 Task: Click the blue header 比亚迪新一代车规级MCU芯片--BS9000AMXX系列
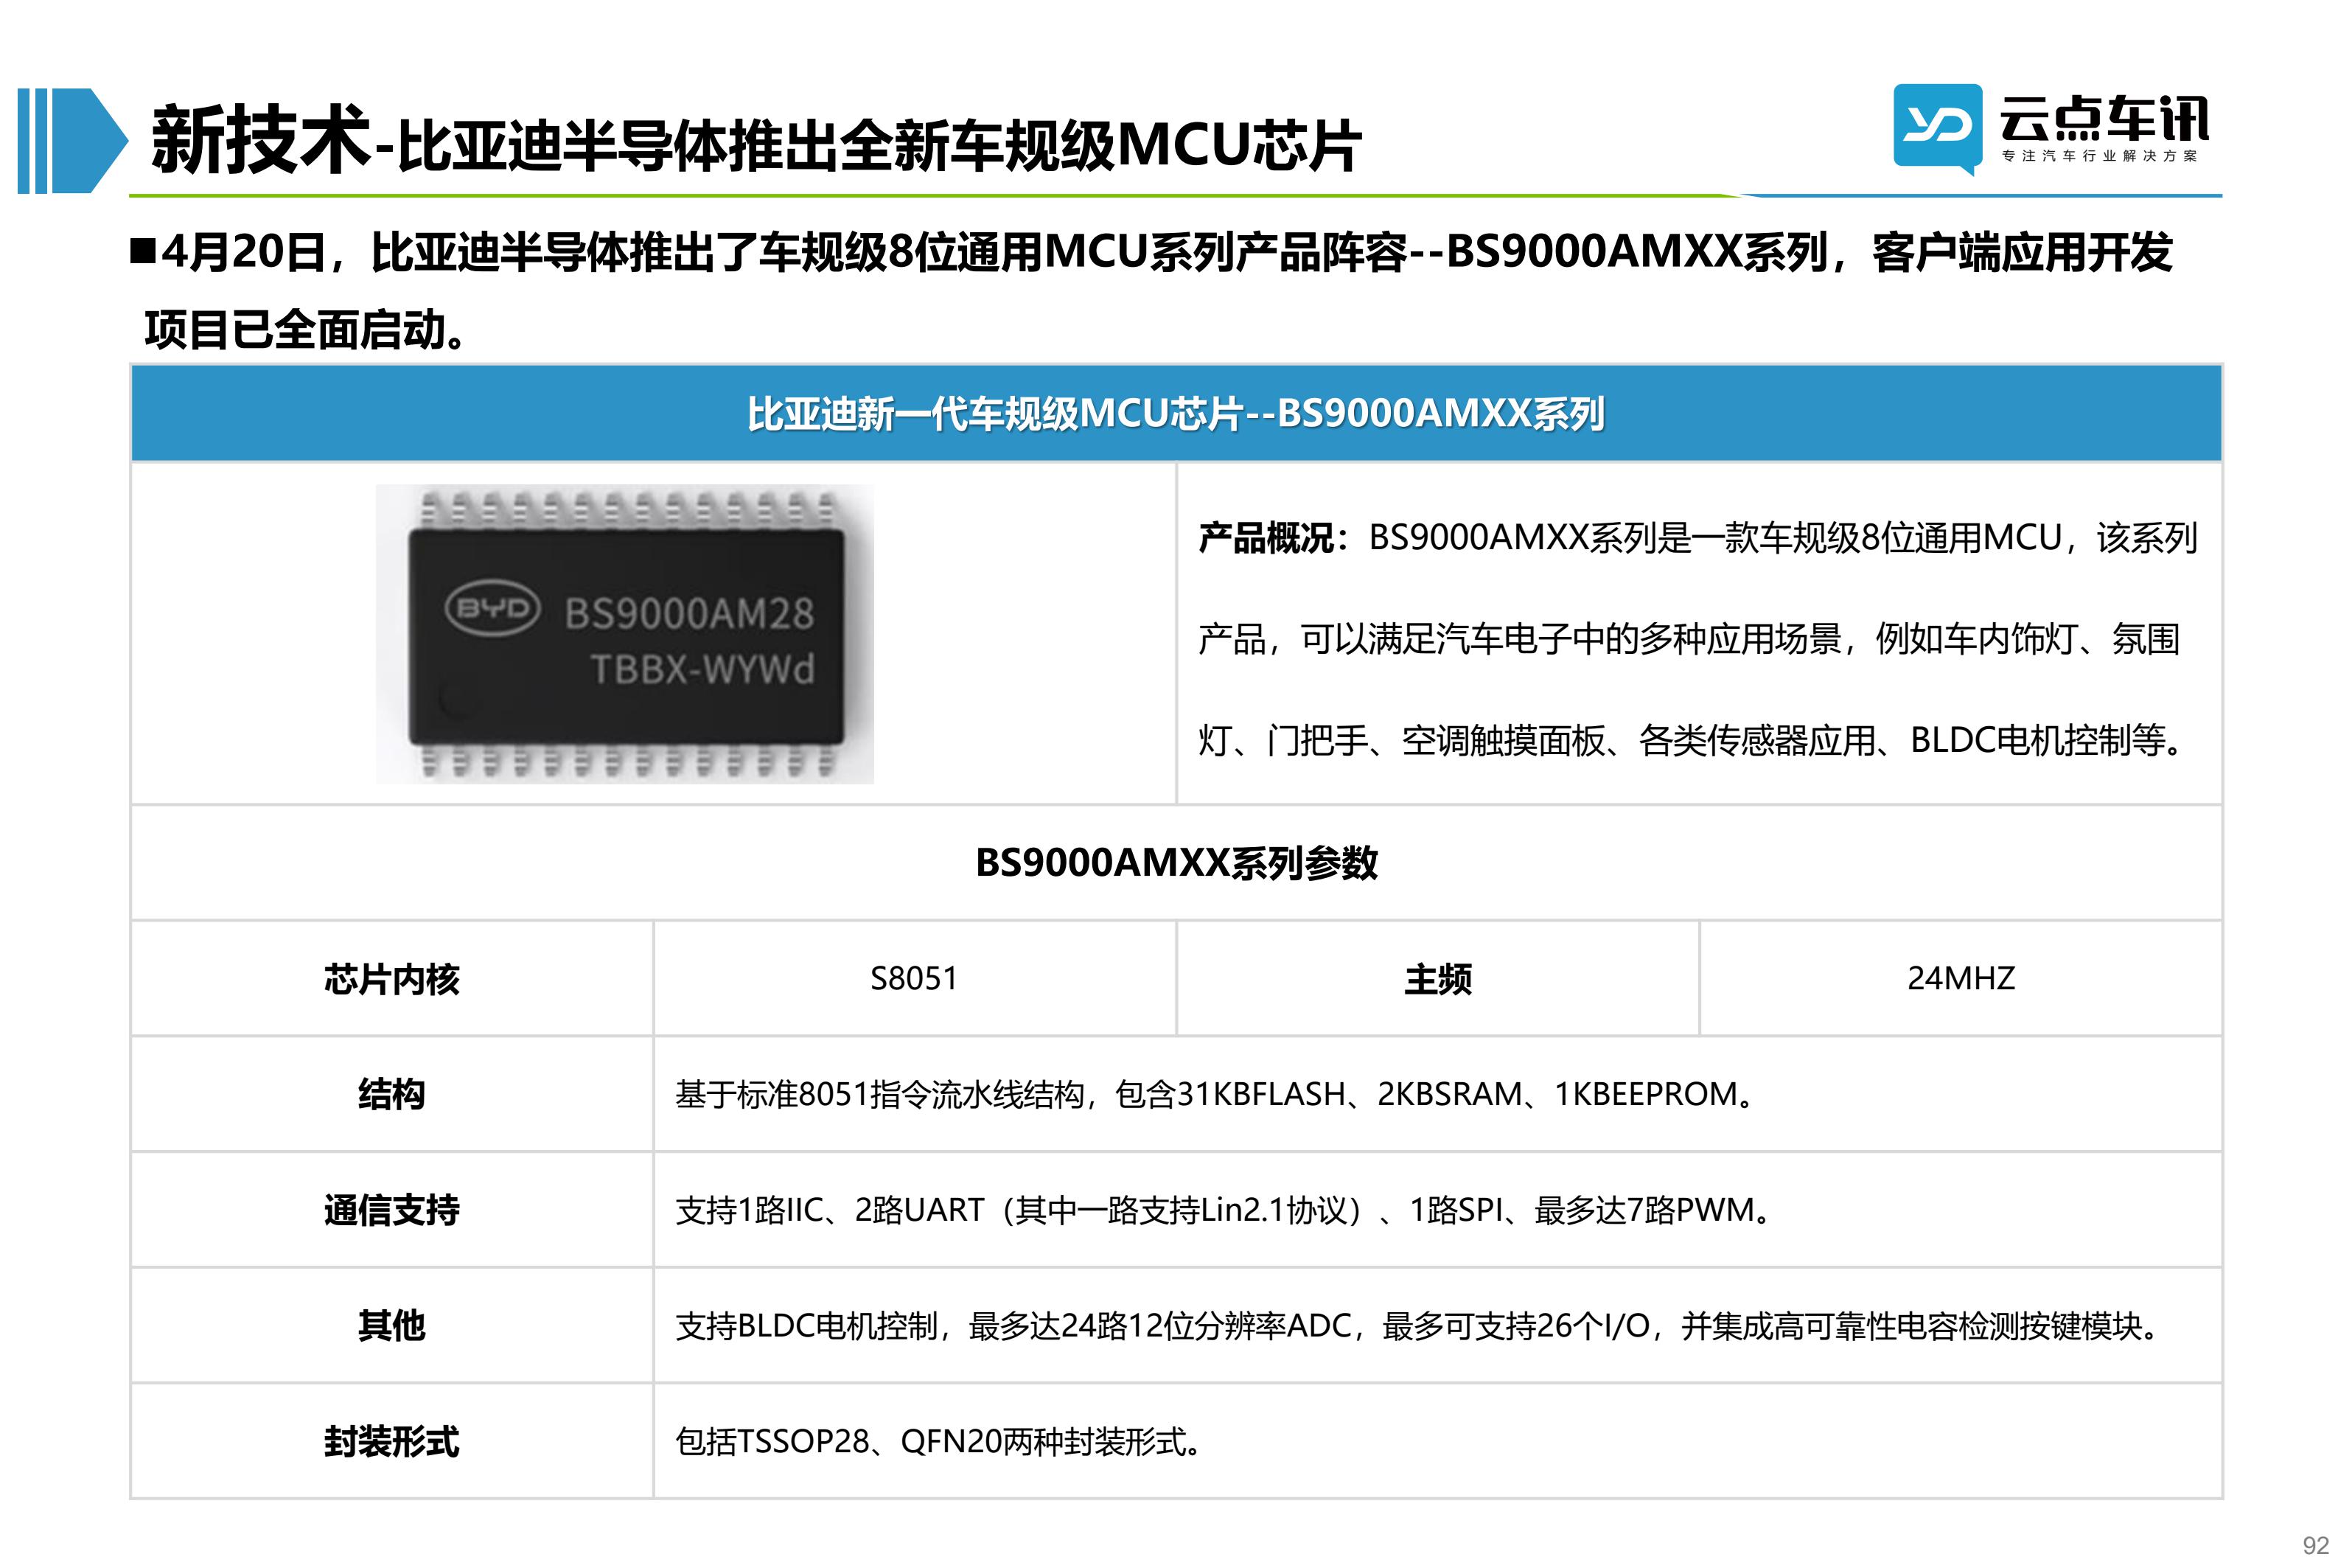coord(1176,413)
